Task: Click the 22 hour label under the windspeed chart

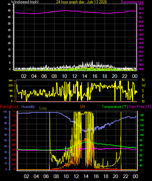Action: (x=125, y=76)
